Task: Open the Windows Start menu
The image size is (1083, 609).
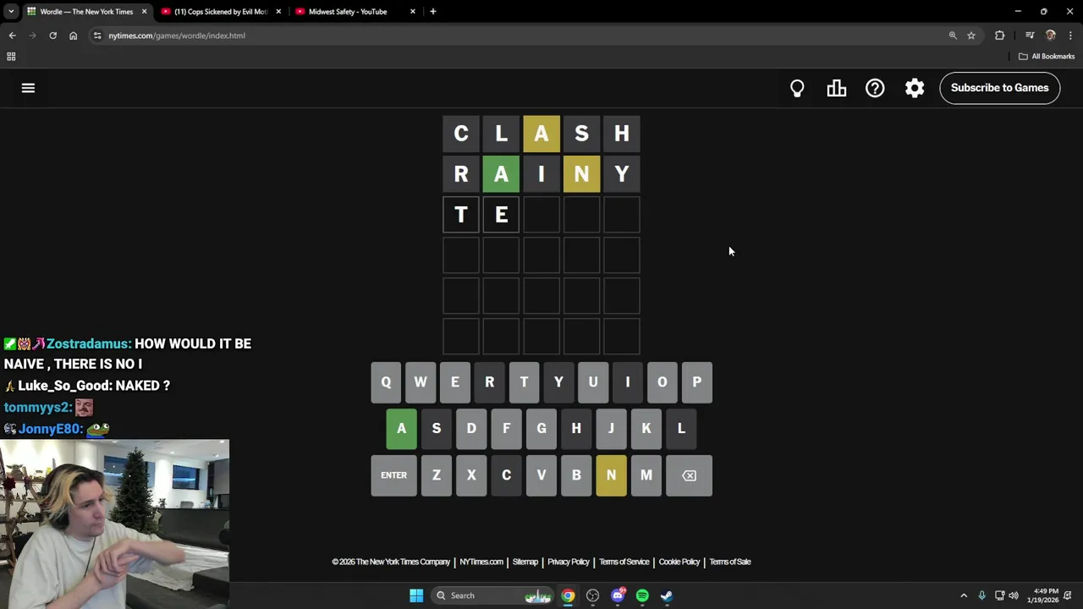Action: (x=416, y=595)
